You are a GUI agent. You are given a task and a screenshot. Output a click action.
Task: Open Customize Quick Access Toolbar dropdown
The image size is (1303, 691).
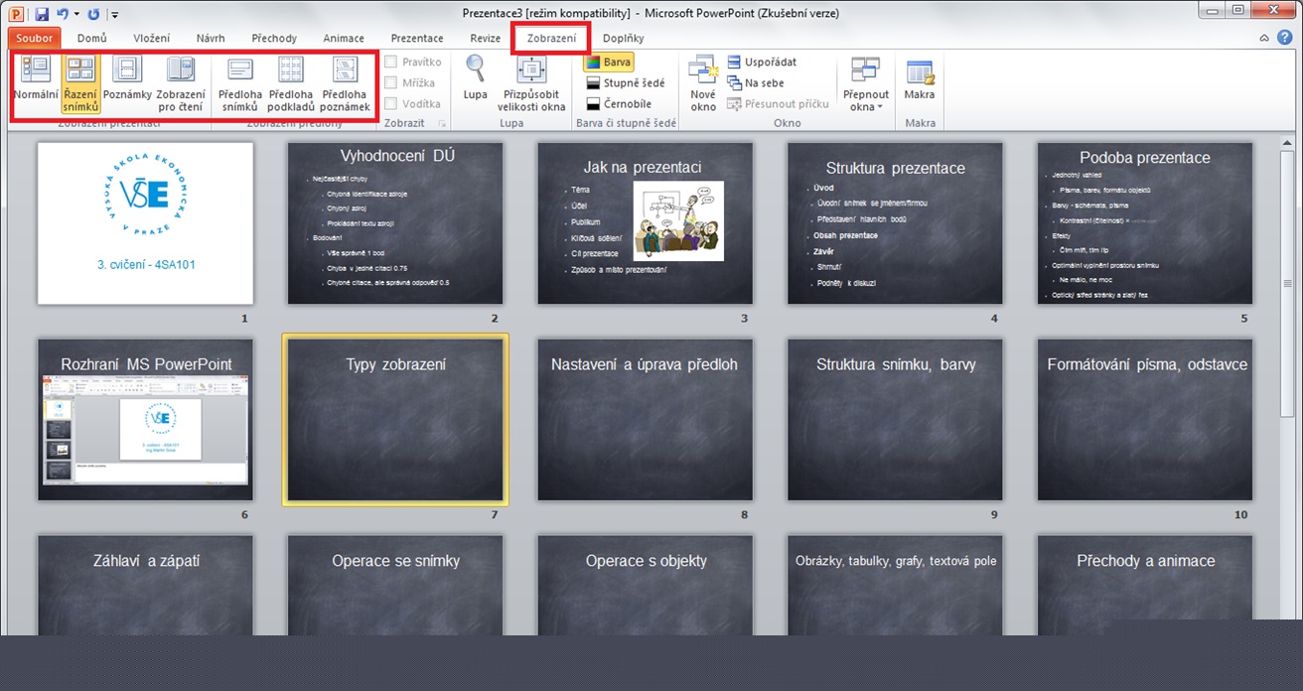(114, 15)
